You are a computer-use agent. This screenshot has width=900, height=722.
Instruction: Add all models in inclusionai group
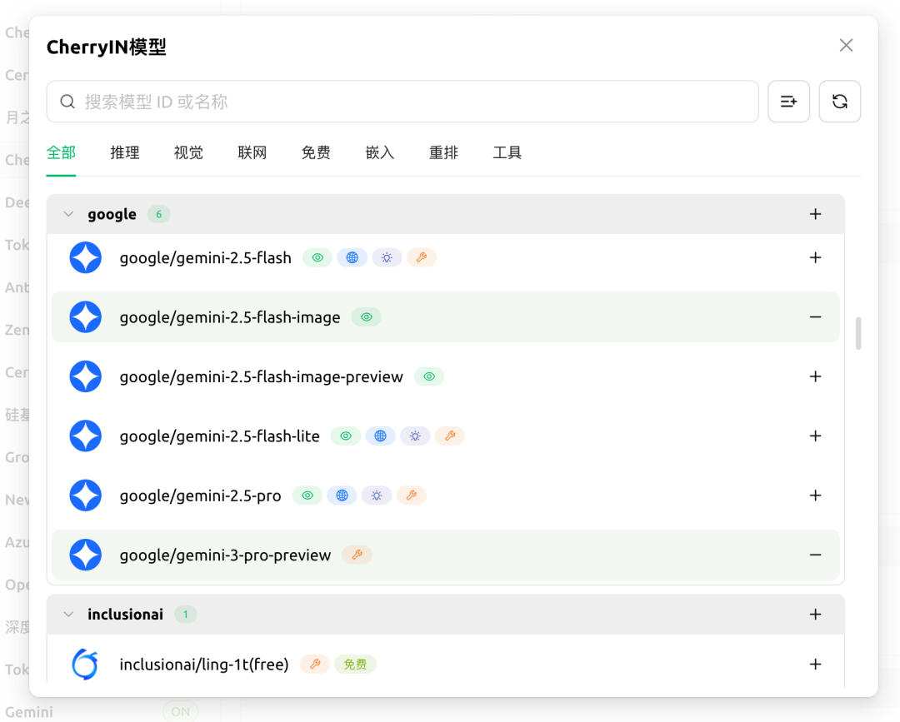tap(815, 615)
